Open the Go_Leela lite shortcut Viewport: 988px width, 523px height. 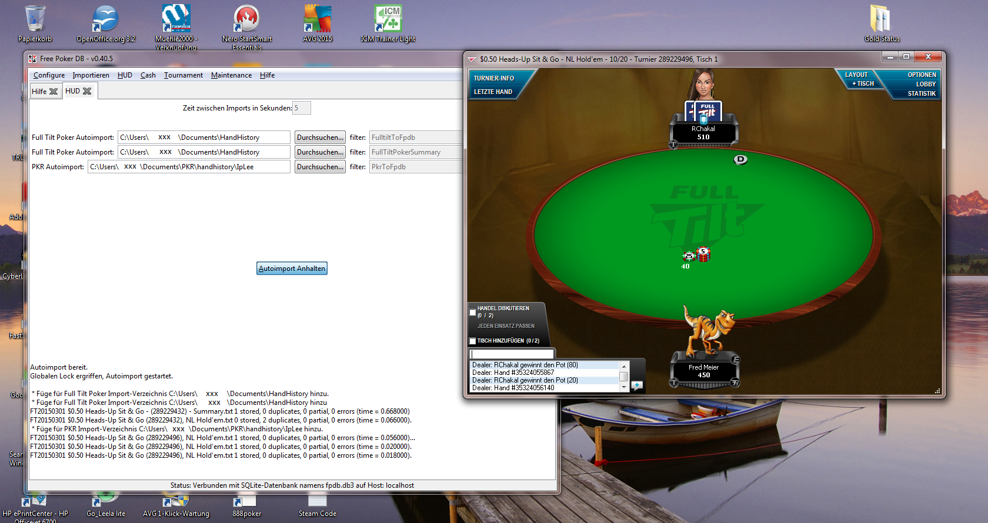[x=106, y=507]
